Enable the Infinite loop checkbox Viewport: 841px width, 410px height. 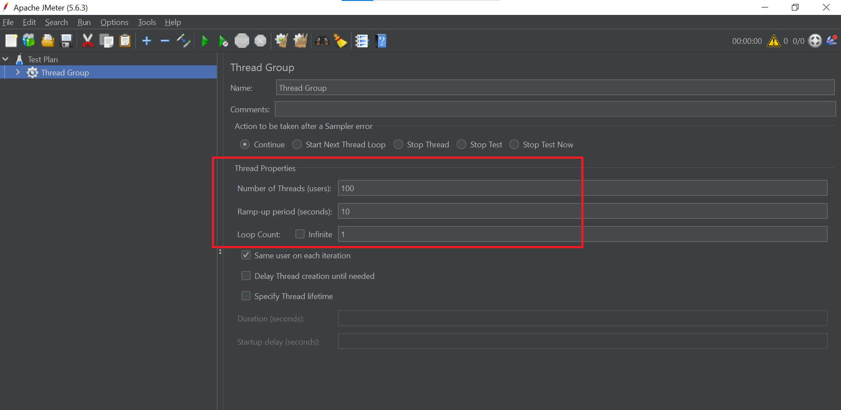pos(300,234)
